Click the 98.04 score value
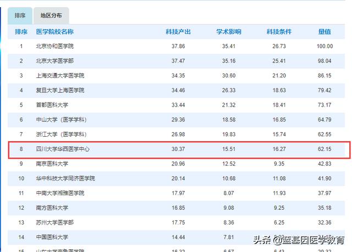Image resolution: width=352 pixels, height=252 pixels. pos(324,61)
